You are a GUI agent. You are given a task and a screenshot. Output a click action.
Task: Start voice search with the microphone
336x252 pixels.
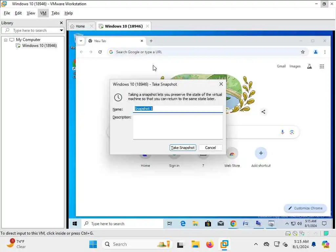pos(283,132)
